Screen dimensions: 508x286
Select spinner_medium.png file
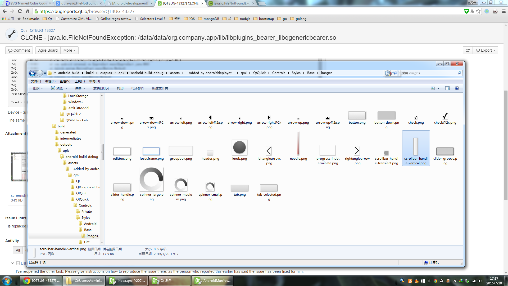(x=181, y=189)
